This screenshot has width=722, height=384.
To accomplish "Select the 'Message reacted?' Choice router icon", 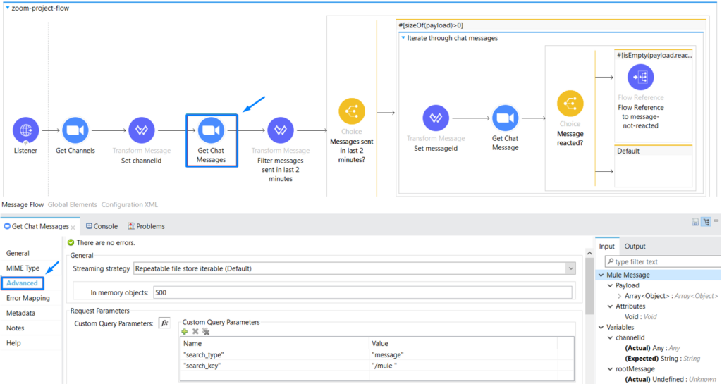I will 570,104.
